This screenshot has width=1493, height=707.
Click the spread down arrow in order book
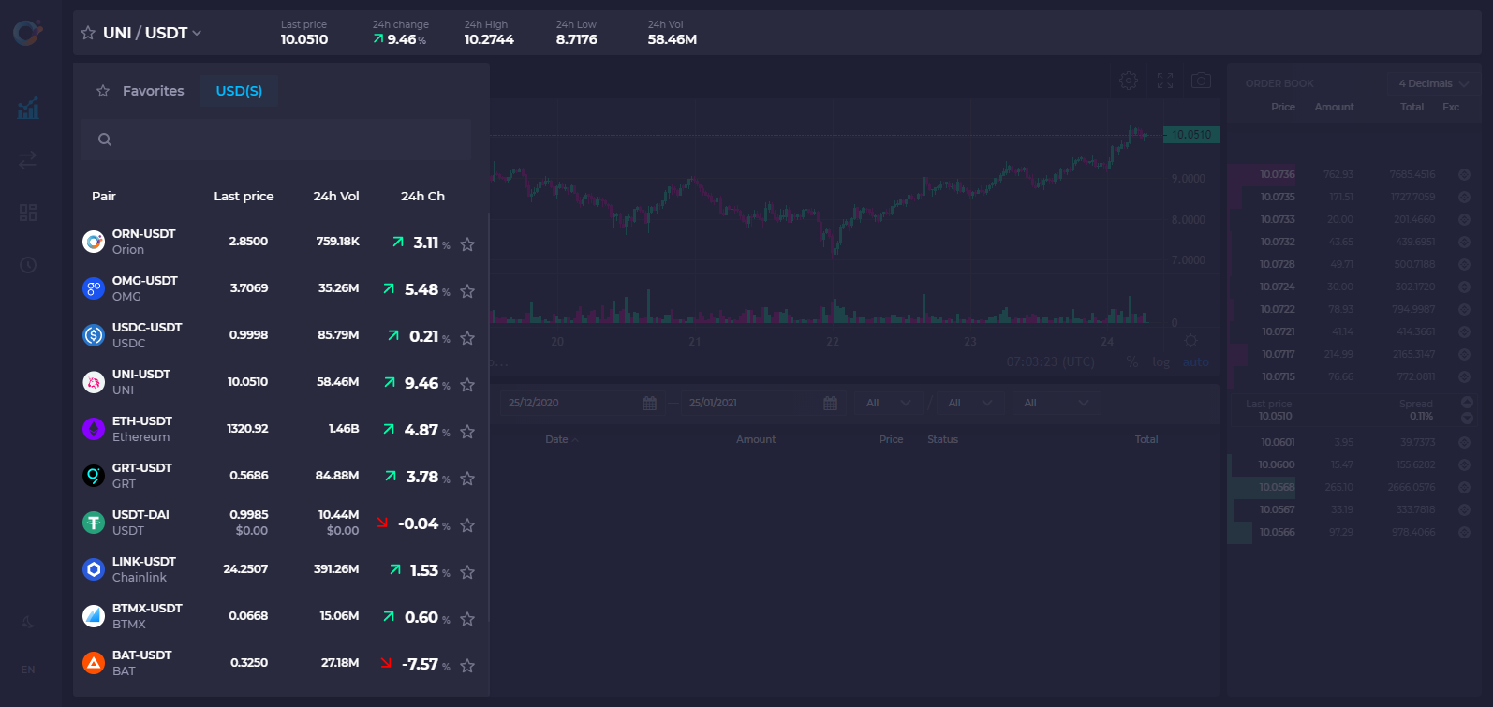click(x=1467, y=418)
